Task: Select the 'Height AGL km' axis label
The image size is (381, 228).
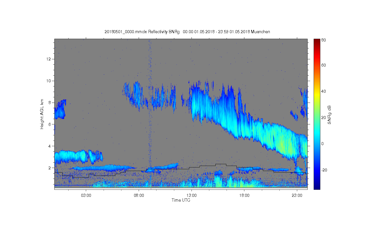Action: (42, 114)
